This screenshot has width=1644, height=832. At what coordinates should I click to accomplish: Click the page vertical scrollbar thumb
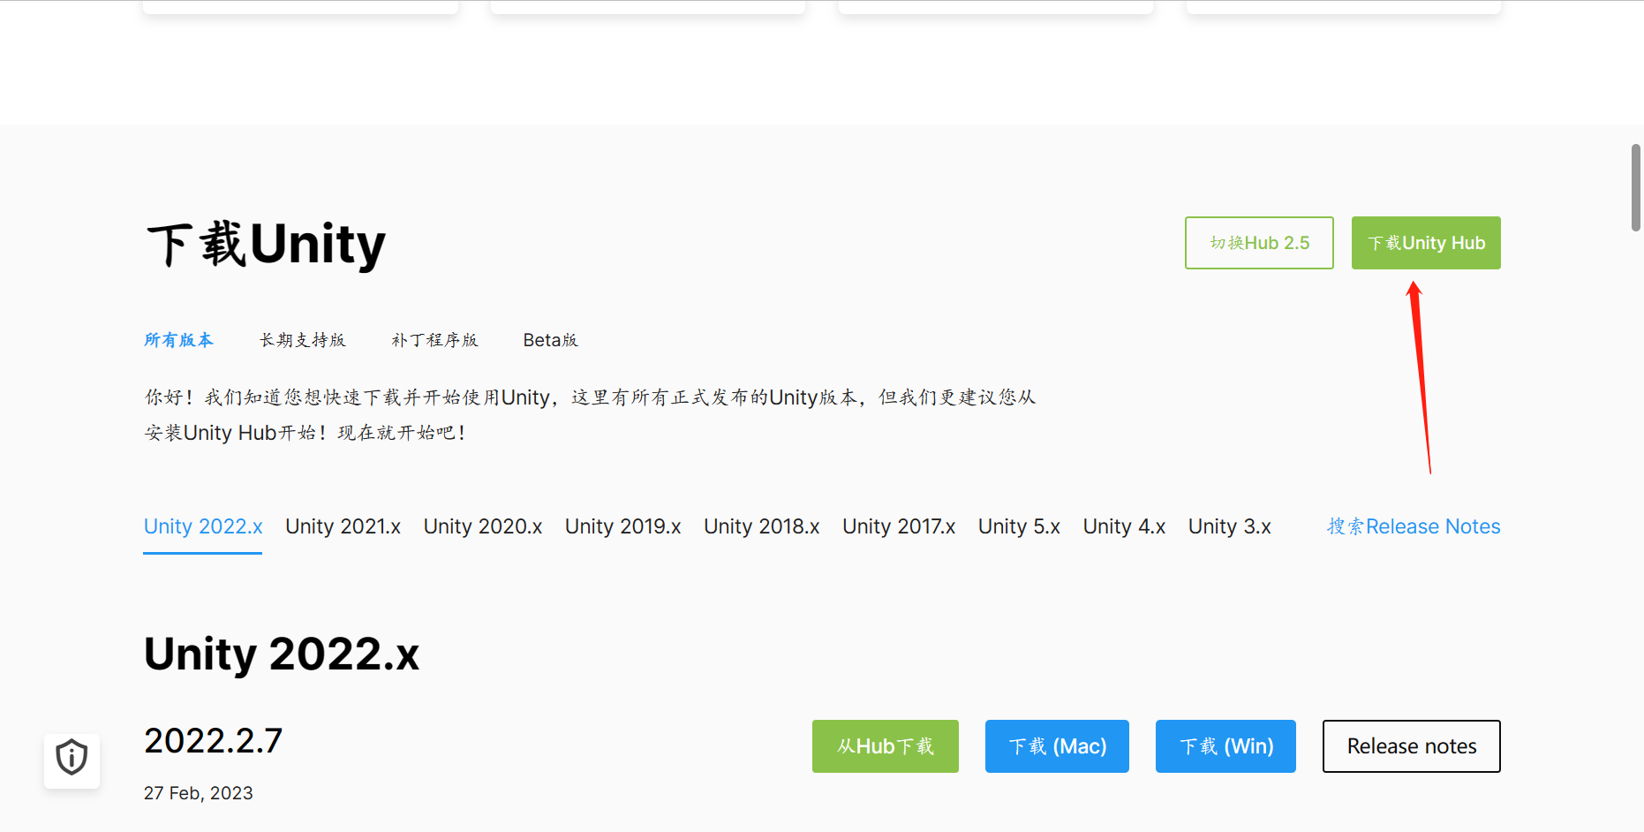1635,187
